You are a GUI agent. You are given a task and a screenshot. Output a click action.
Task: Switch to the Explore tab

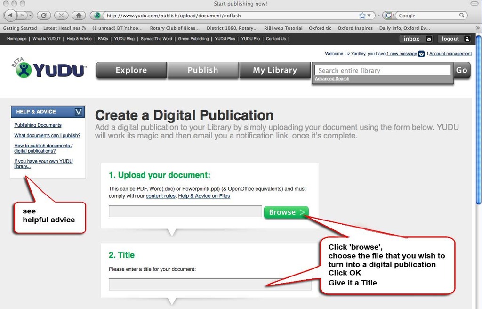point(131,70)
